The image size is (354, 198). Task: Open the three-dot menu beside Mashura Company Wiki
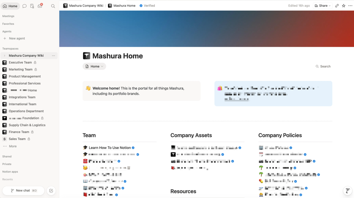click(x=53, y=56)
